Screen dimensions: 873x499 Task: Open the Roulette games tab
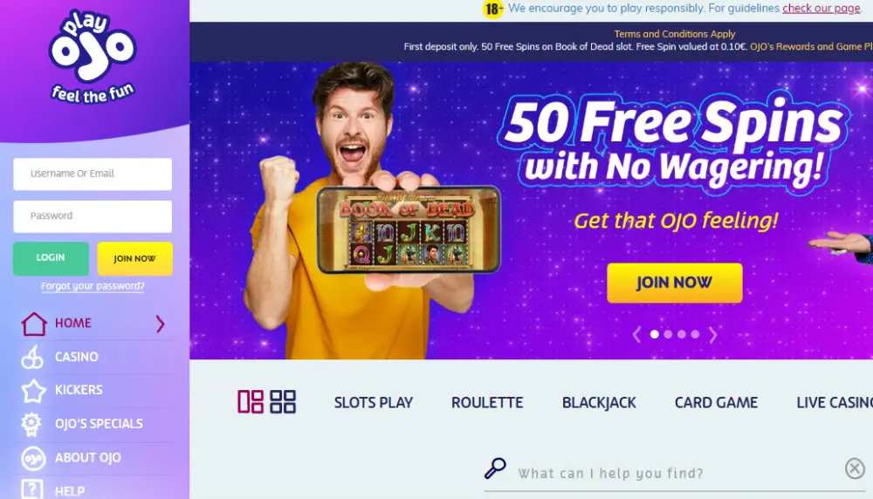(x=487, y=403)
